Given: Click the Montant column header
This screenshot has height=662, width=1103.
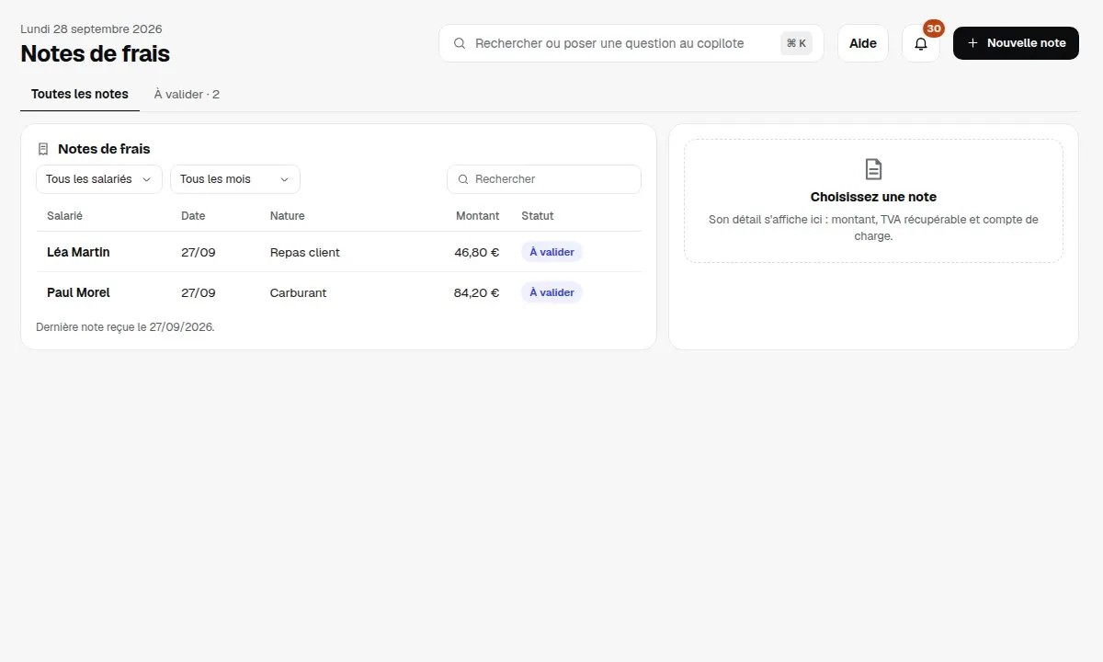Looking at the screenshot, I should [x=478, y=216].
